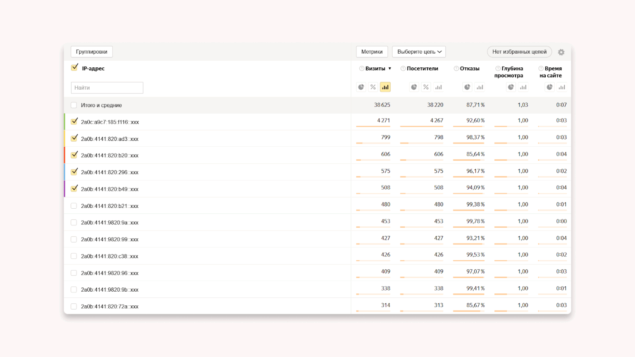Toggle the IP-адрес header checkbox
Image resolution: width=635 pixels, height=357 pixels.
74,68
